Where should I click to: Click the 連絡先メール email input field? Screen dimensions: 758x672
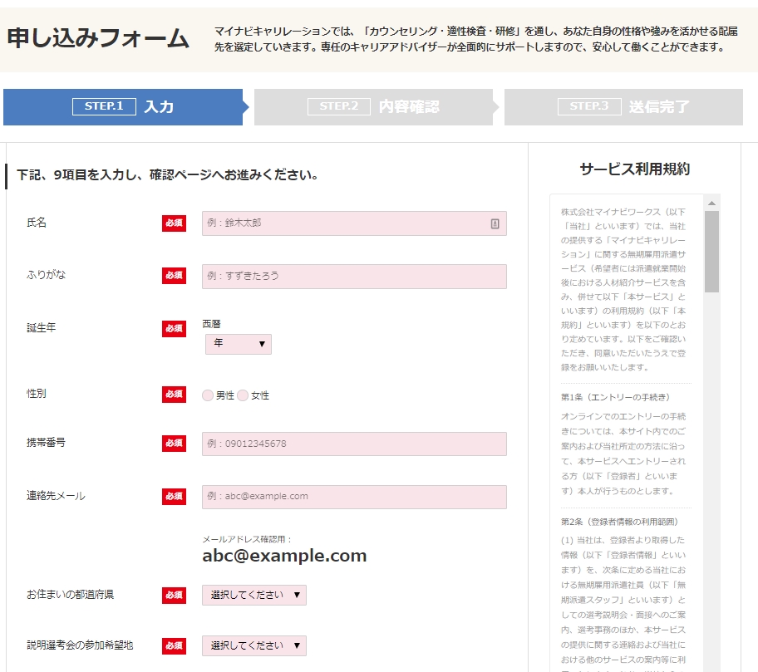(x=353, y=496)
